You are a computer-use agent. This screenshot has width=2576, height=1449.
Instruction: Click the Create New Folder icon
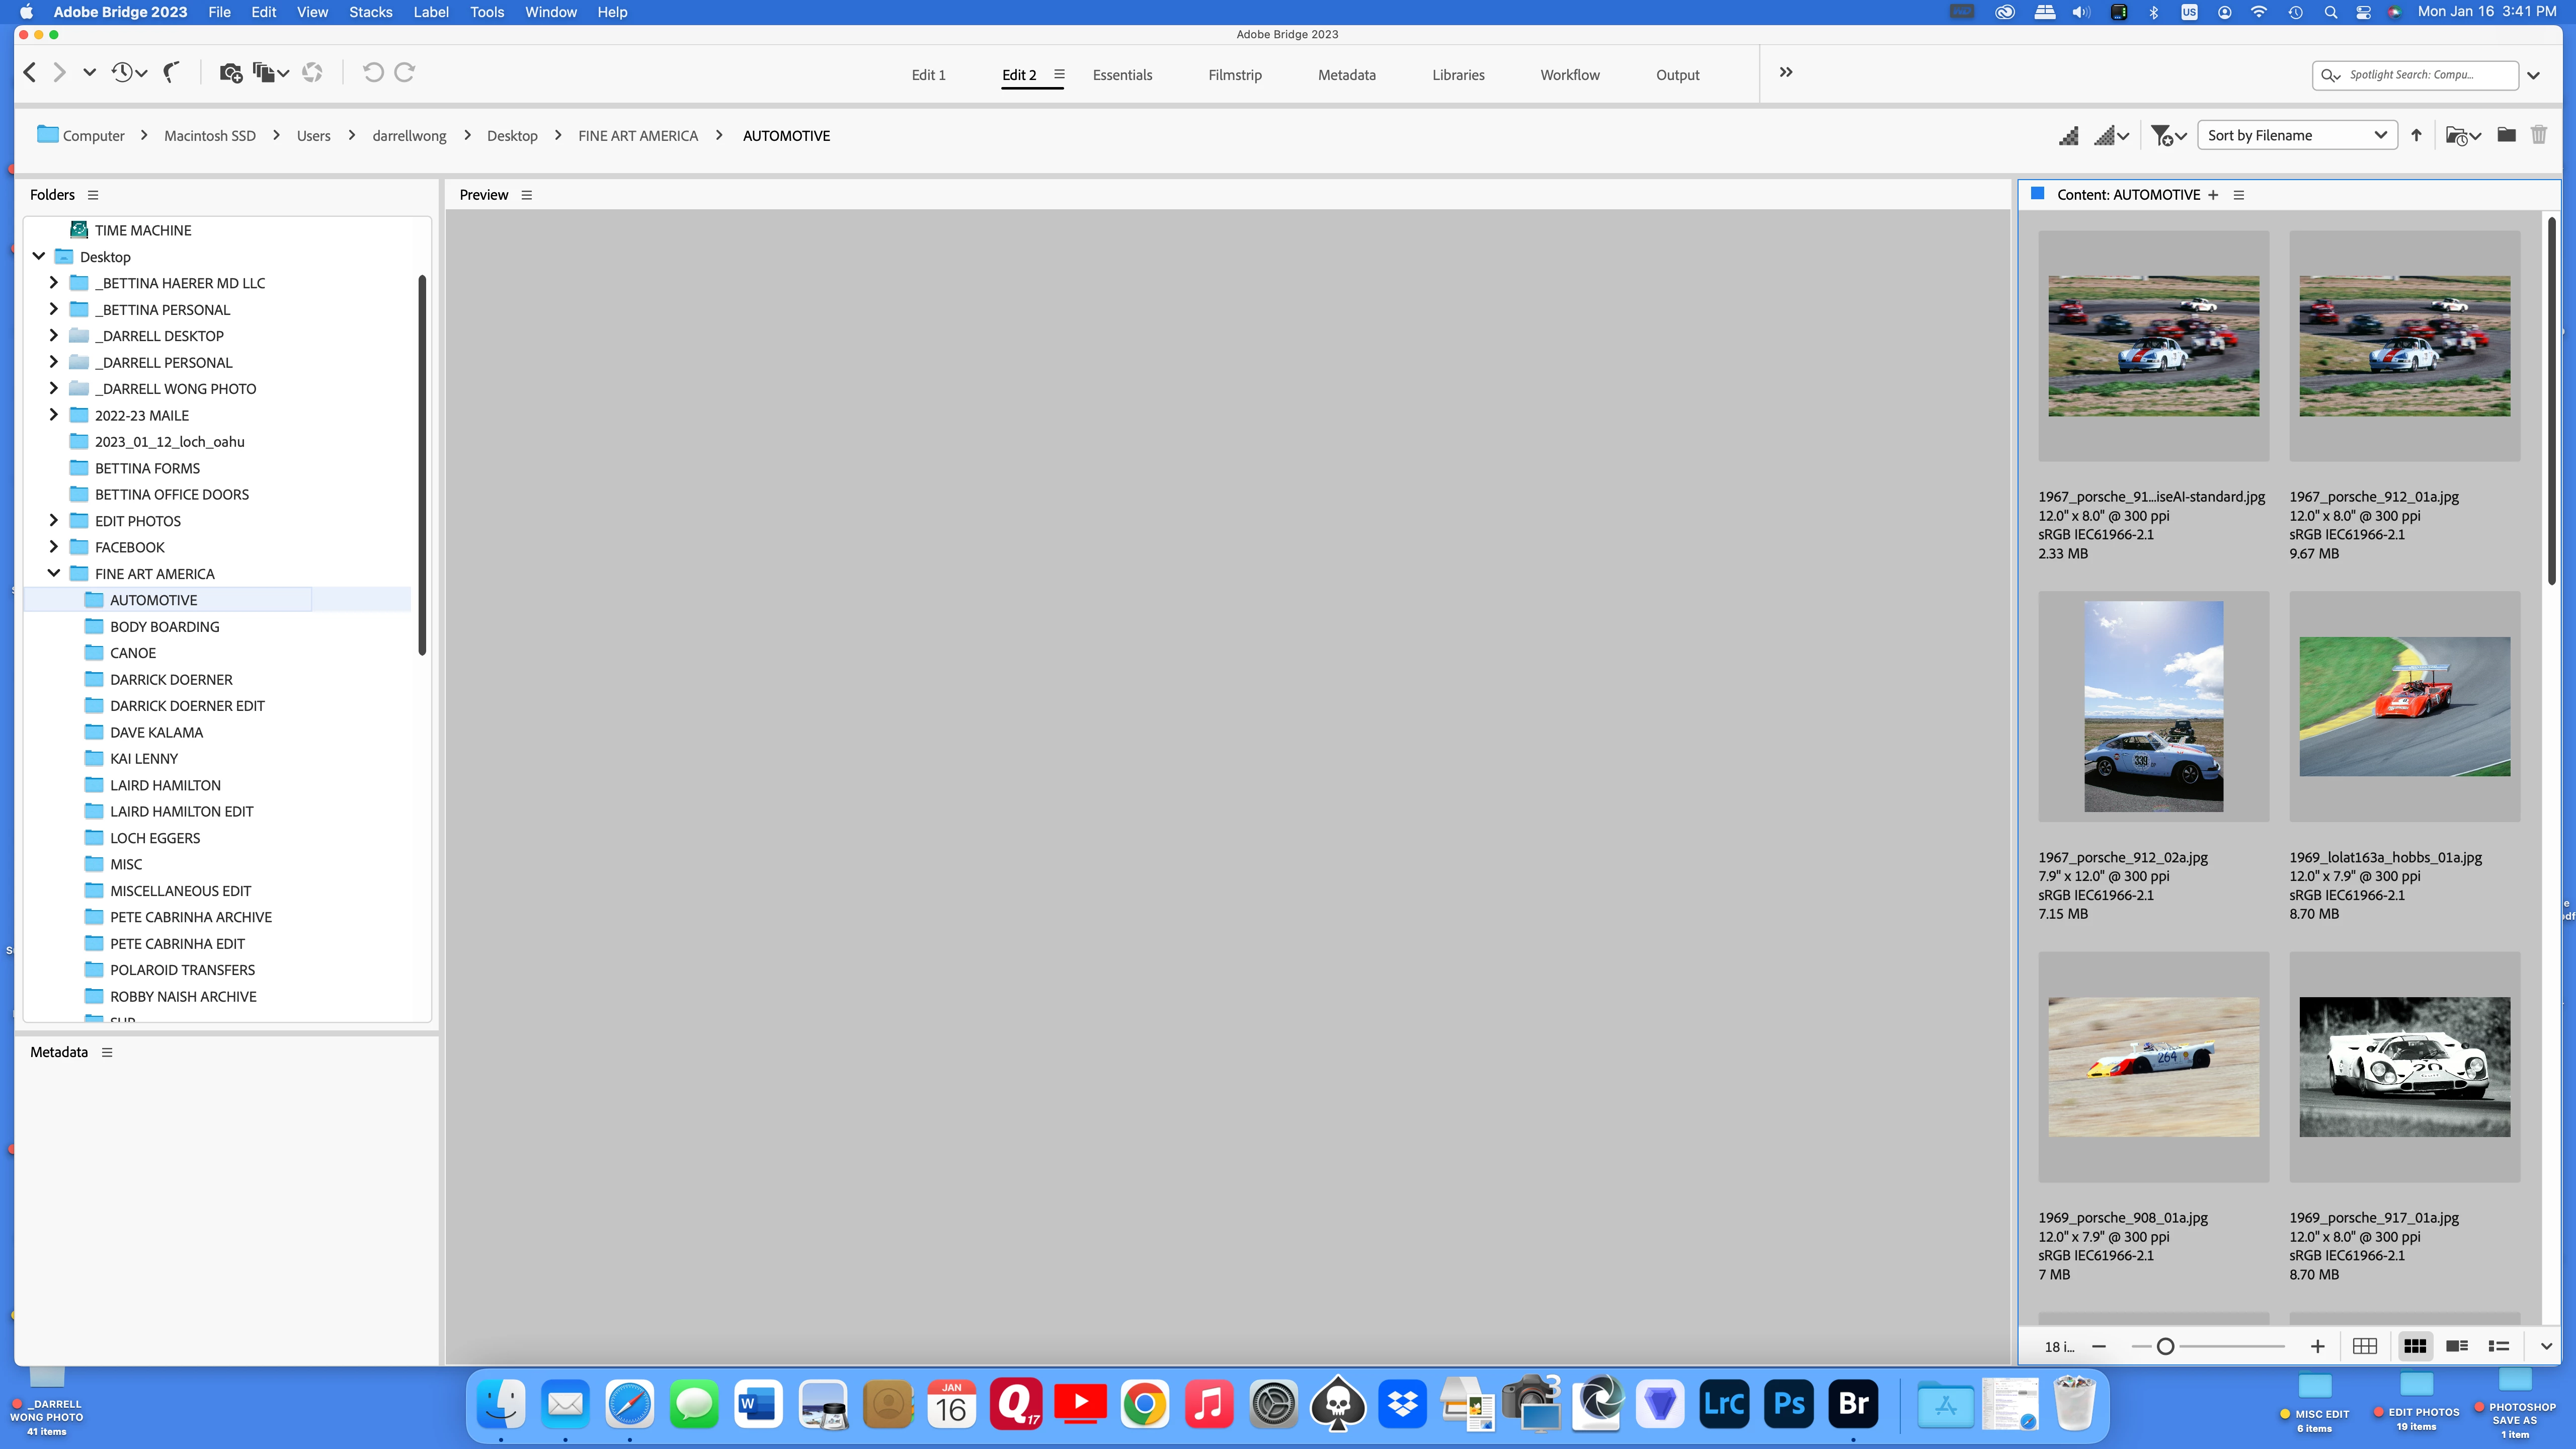[x=2505, y=135]
